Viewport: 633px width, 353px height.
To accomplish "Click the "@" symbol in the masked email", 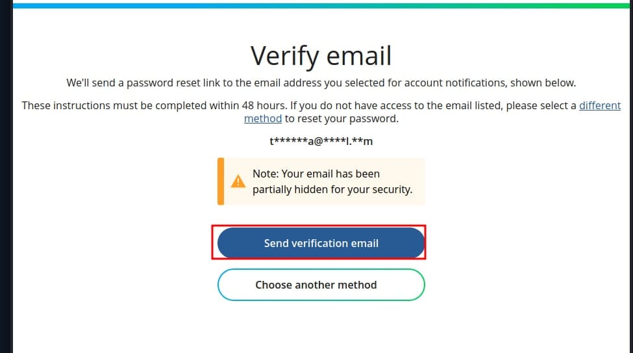I will point(323,140).
